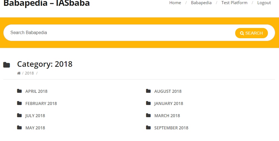Click the yellow SEARCH button

[x=252, y=33]
